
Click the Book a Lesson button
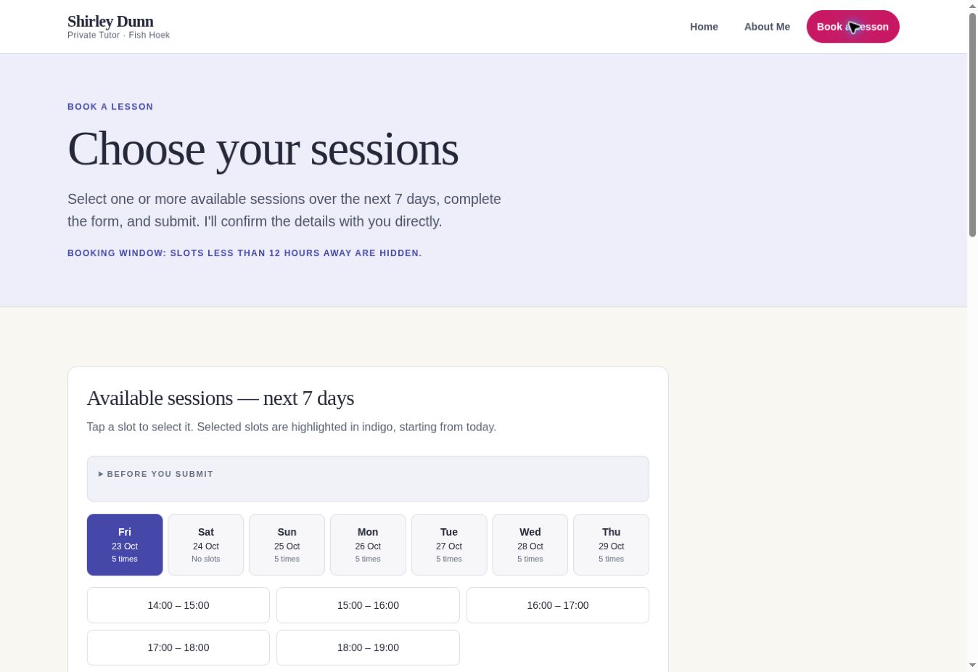pyautogui.click(x=852, y=27)
